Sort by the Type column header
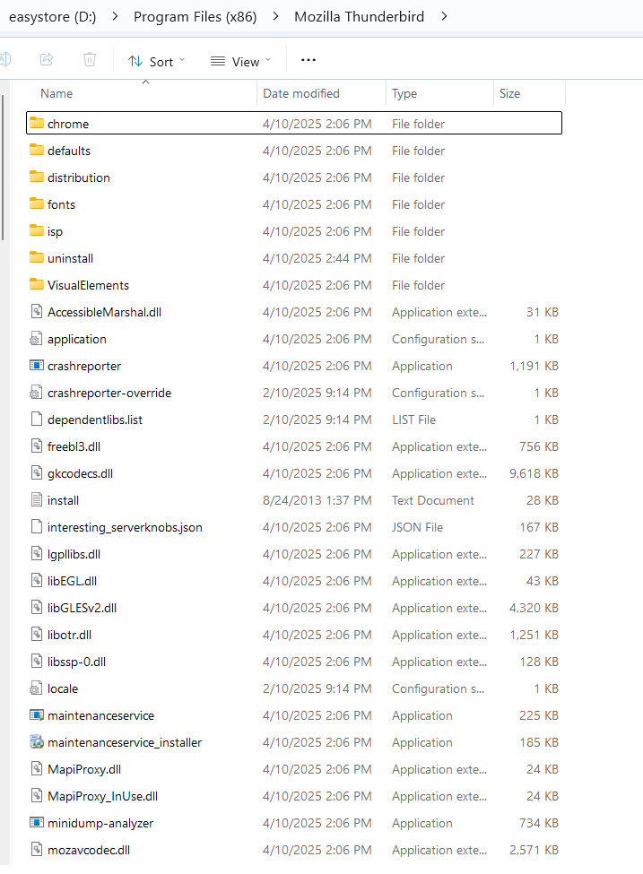643x874 pixels. click(404, 93)
